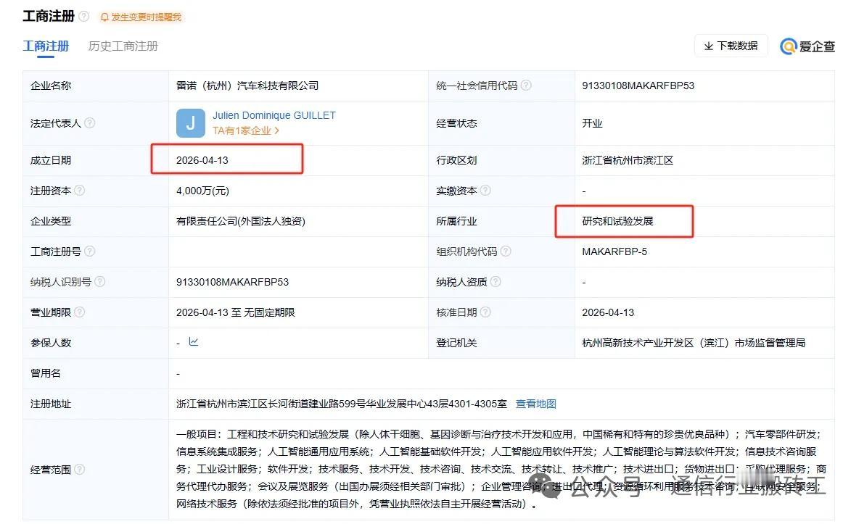851x524 pixels.
Task: Click founding date 2026-04-13 in 成立日期 row
Action: pos(202,161)
